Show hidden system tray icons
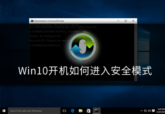The width and height of the screenshot is (165, 114). [142, 111]
